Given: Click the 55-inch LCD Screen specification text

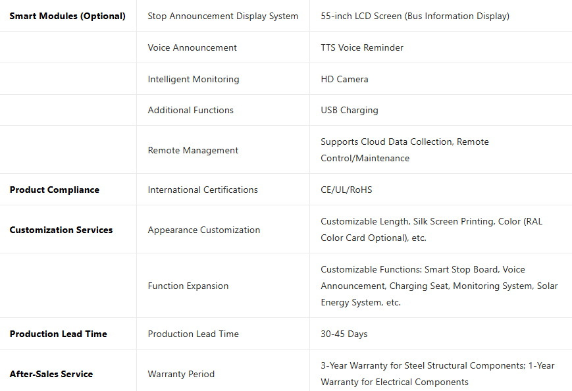Looking at the screenshot, I should coord(415,16).
